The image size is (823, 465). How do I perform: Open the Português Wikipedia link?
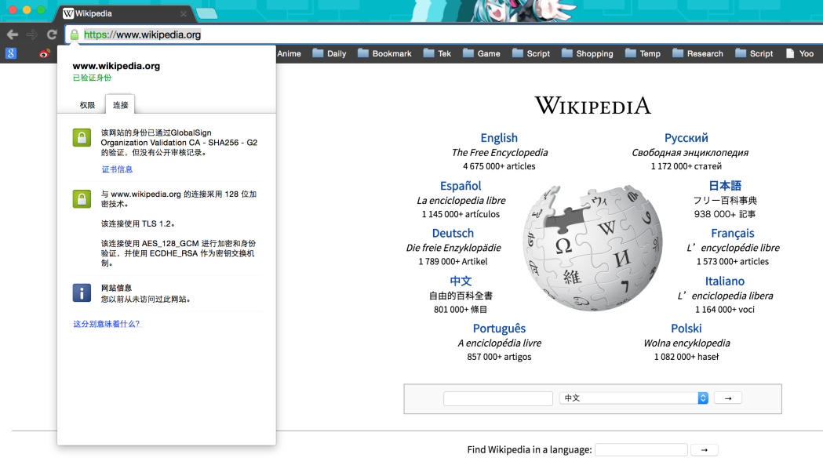coord(499,329)
